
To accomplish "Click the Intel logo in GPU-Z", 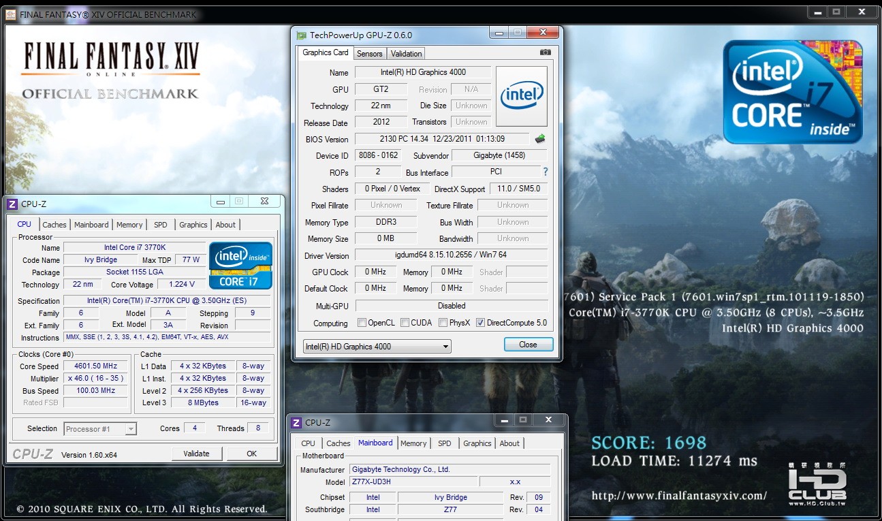I will (522, 96).
